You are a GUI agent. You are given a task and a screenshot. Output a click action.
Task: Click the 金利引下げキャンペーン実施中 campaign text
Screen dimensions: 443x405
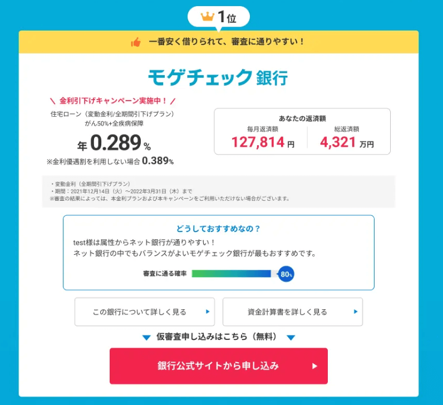pos(113,101)
